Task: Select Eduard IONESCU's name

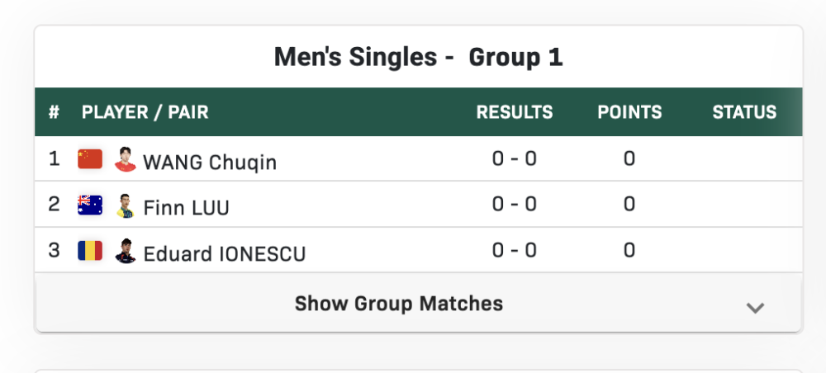Action: coord(225,253)
